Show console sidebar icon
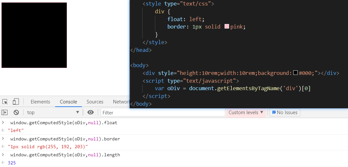 [5, 113]
